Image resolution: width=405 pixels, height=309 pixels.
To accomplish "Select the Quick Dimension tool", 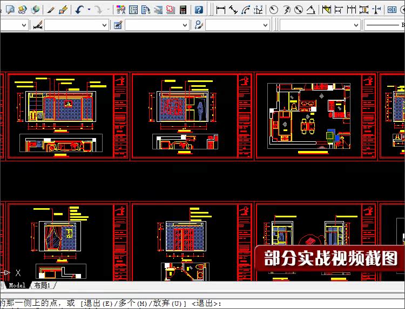I will click(x=327, y=10).
